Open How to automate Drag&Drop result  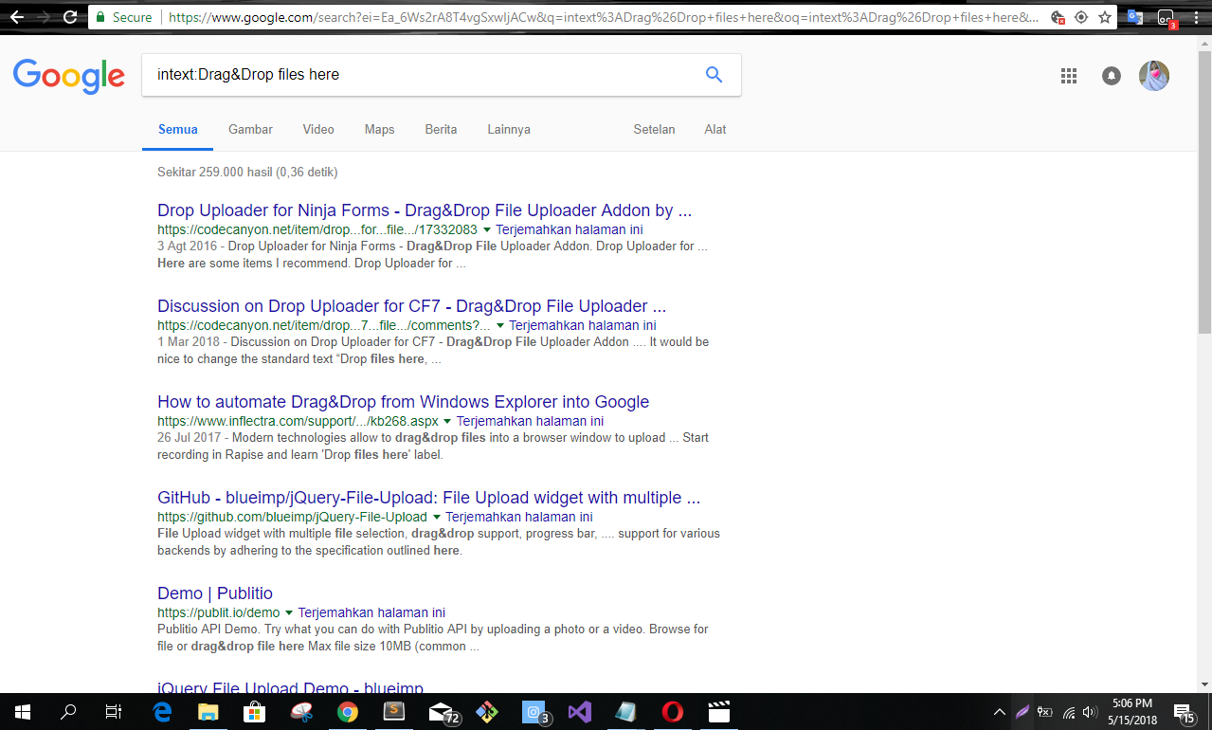click(x=404, y=402)
